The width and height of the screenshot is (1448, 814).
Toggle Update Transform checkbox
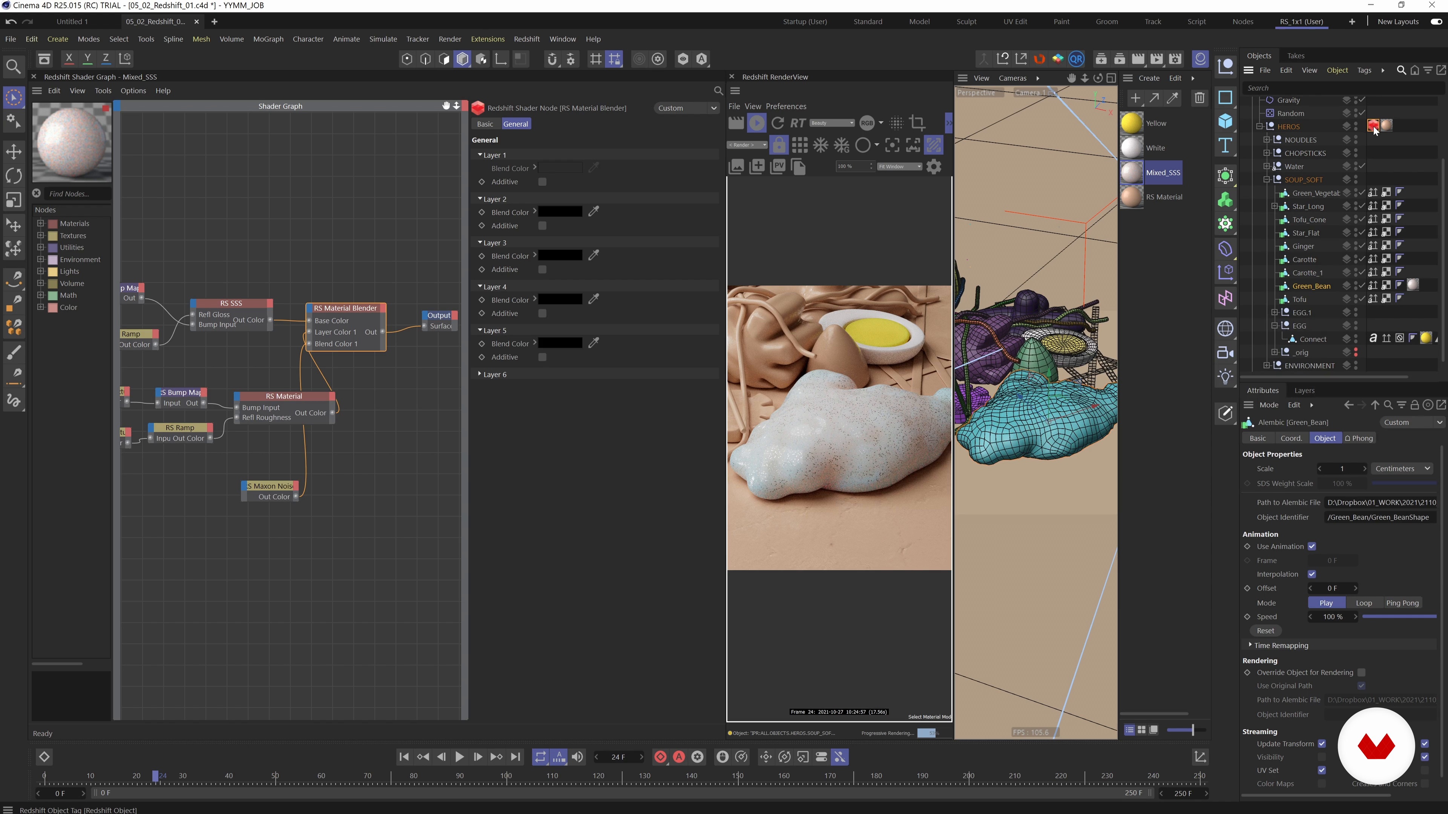coord(1322,744)
